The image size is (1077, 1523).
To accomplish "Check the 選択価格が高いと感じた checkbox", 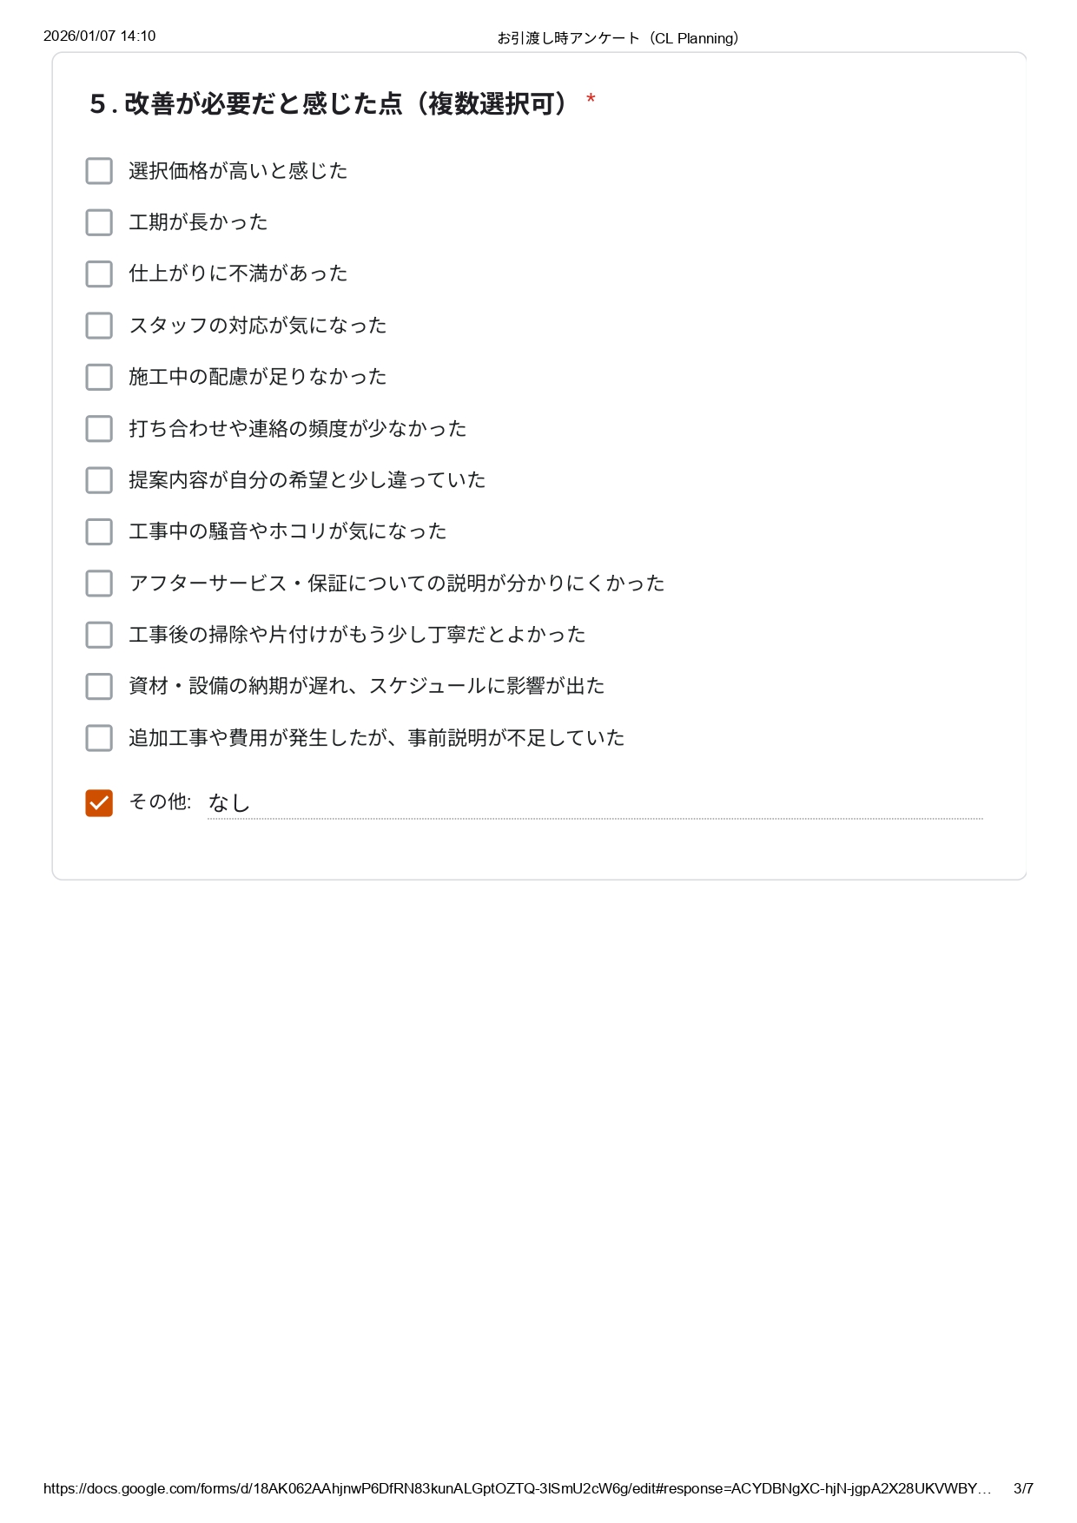I will tap(99, 171).
